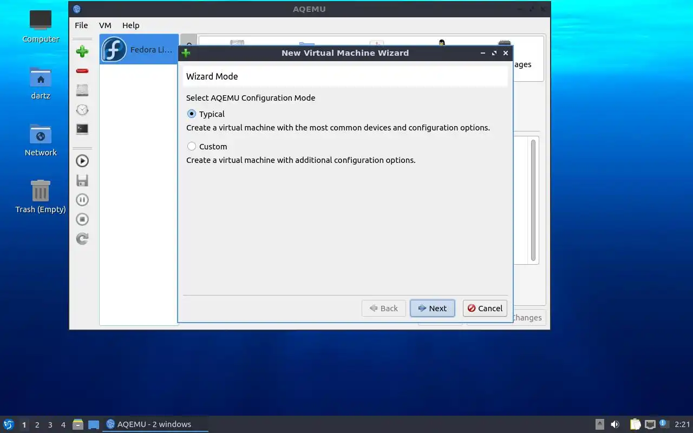Start the VM with the play icon
The height and width of the screenshot is (433, 693).
[x=82, y=161]
